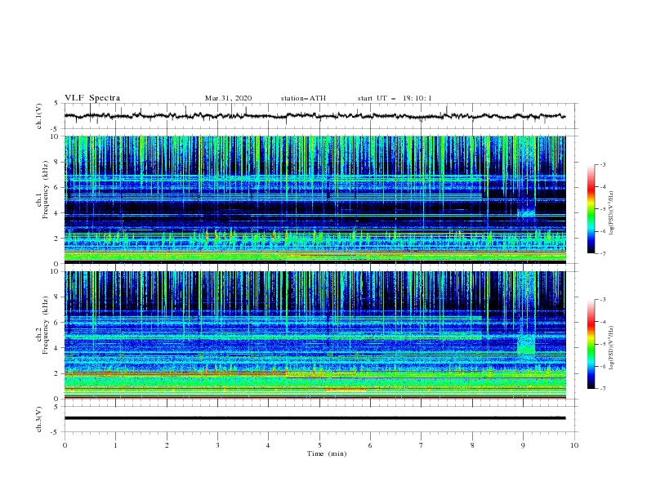
Task: Select the "Time (min)" axis title
Action: point(327,453)
